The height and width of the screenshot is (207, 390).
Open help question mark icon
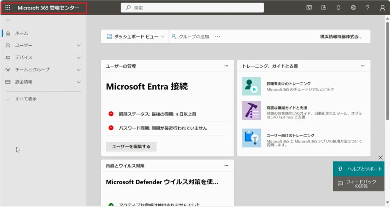coord(368,8)
